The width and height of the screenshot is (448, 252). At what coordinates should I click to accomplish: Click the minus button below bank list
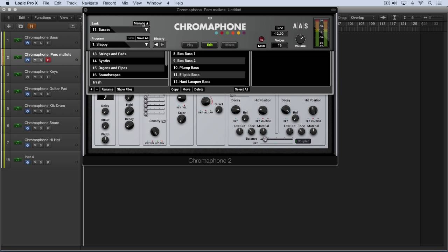coord(97,89)
